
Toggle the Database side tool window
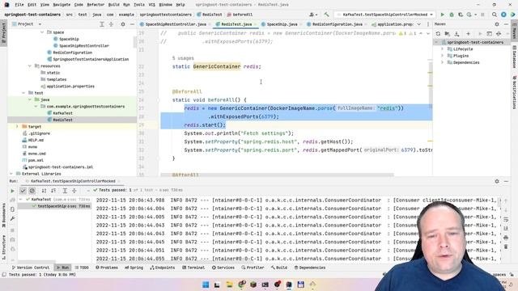[515, 57]
